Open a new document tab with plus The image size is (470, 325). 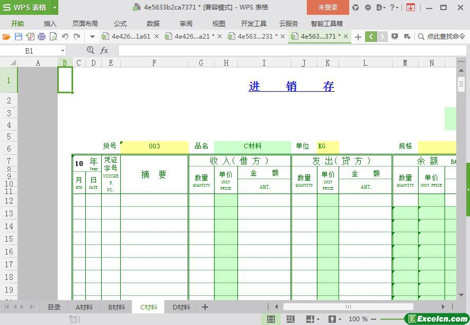(x=358, y=37)
